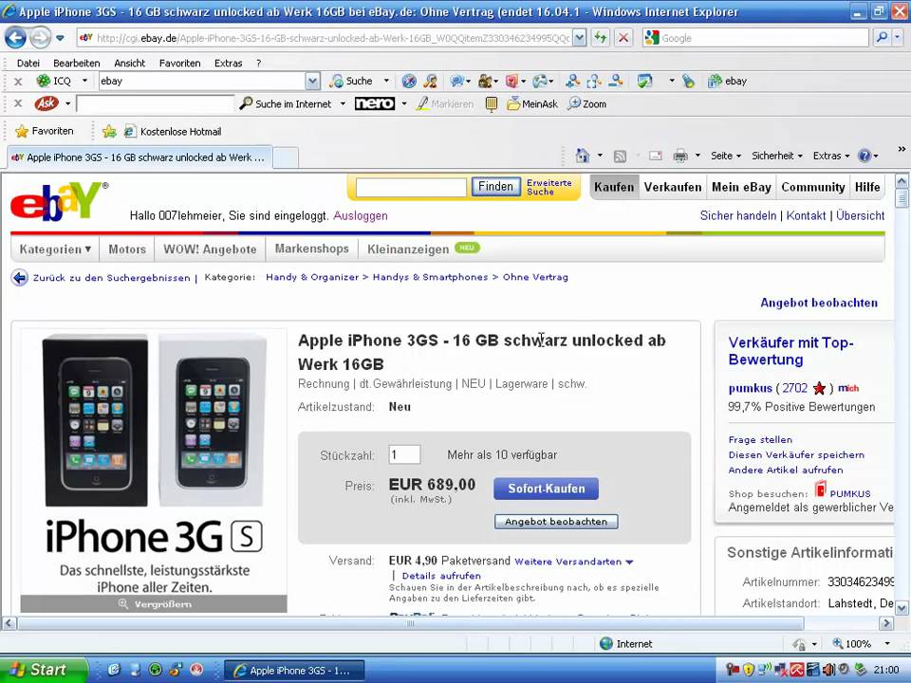Click the MeinAsk folder icon
The image size is (911, 683).
pyautogui.click(x=513, y=104)
